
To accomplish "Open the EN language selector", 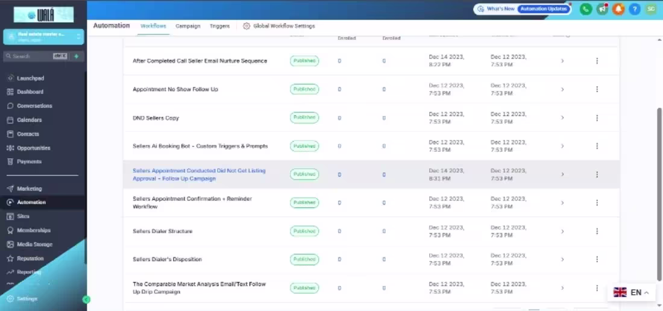I will 631,292.
